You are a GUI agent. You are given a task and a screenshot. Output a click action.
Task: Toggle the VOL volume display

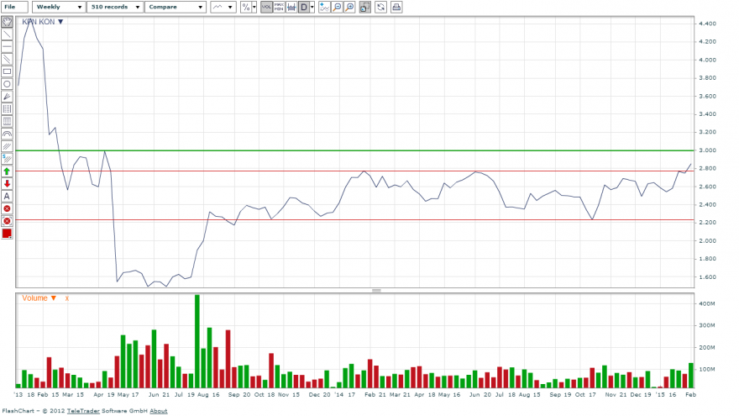click(266, 7)
